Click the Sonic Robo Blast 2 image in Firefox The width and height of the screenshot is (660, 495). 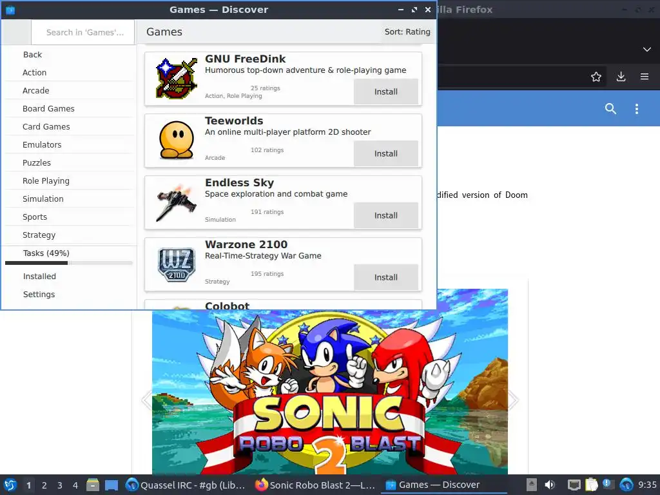click(330, 391)
